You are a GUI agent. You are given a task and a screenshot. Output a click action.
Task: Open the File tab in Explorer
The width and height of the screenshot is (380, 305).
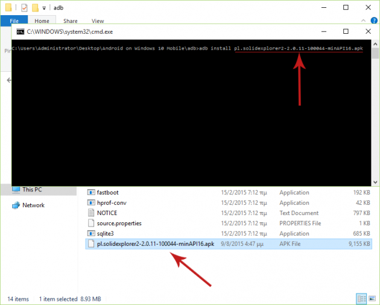tap(14, 21)
